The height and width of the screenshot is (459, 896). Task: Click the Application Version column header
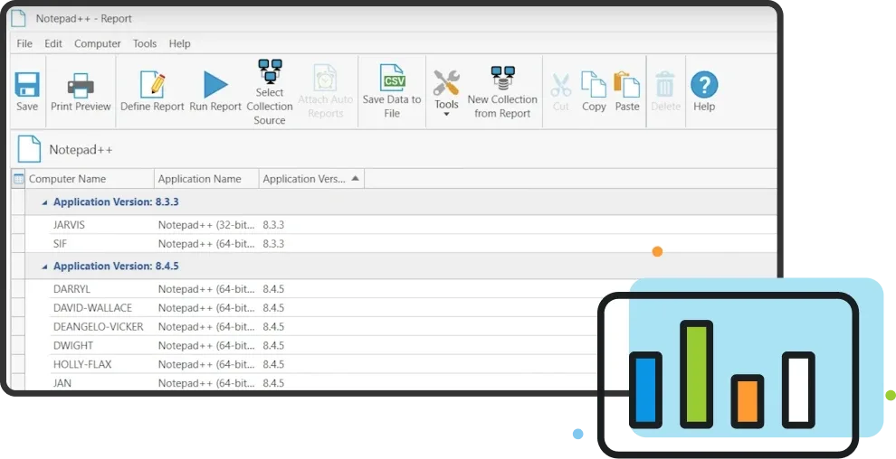tap(311, 179)
